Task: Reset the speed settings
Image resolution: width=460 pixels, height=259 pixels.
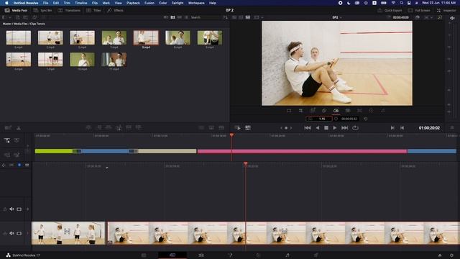Action: tap(366, 119)
